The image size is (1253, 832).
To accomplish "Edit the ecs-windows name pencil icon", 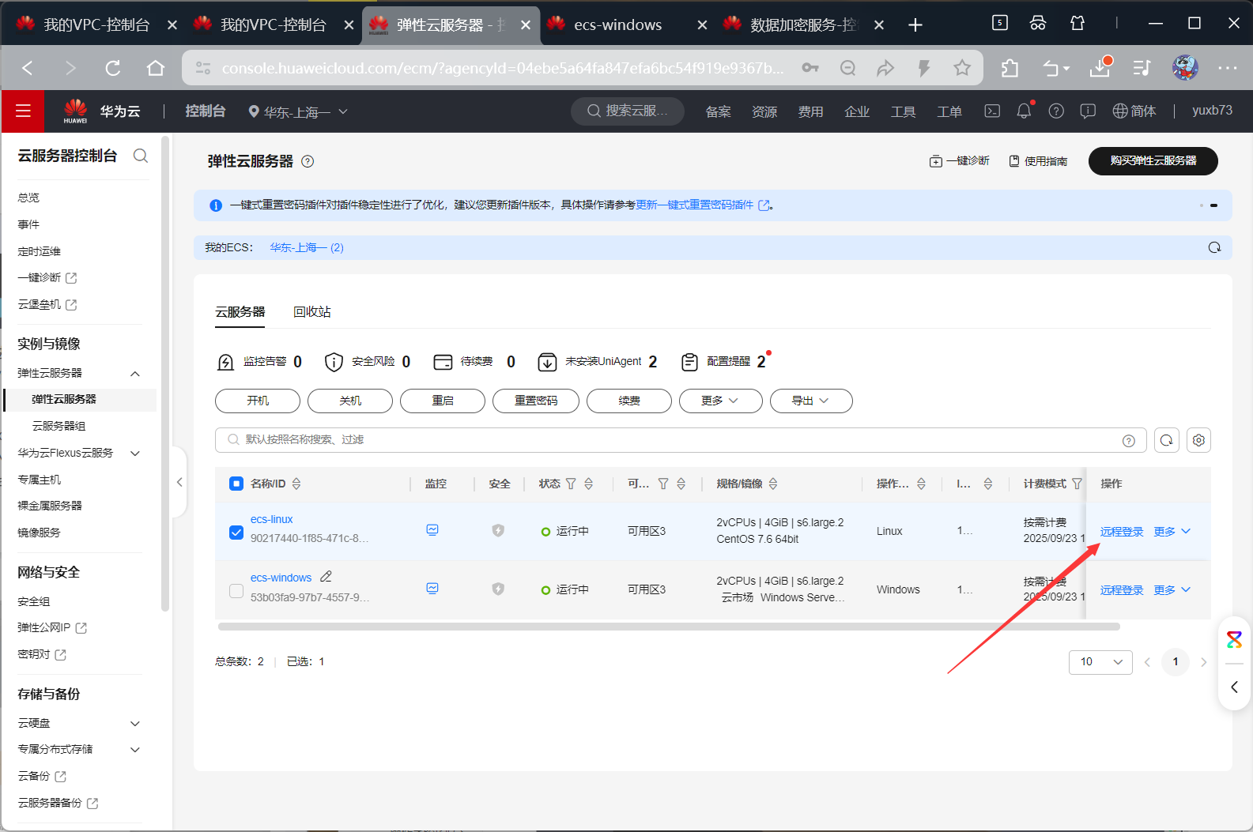I will point(326,577).
